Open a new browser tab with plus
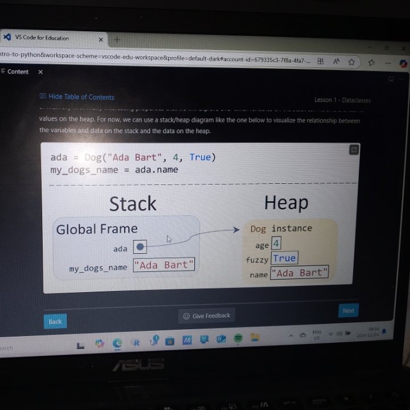This screenshot has width=410, height=410. tap(117, 40)
